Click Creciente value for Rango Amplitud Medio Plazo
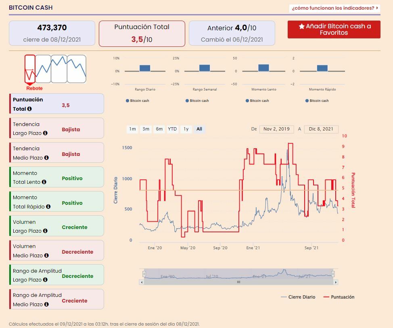The height and width of the screenshot is (328, 393). 75,301
